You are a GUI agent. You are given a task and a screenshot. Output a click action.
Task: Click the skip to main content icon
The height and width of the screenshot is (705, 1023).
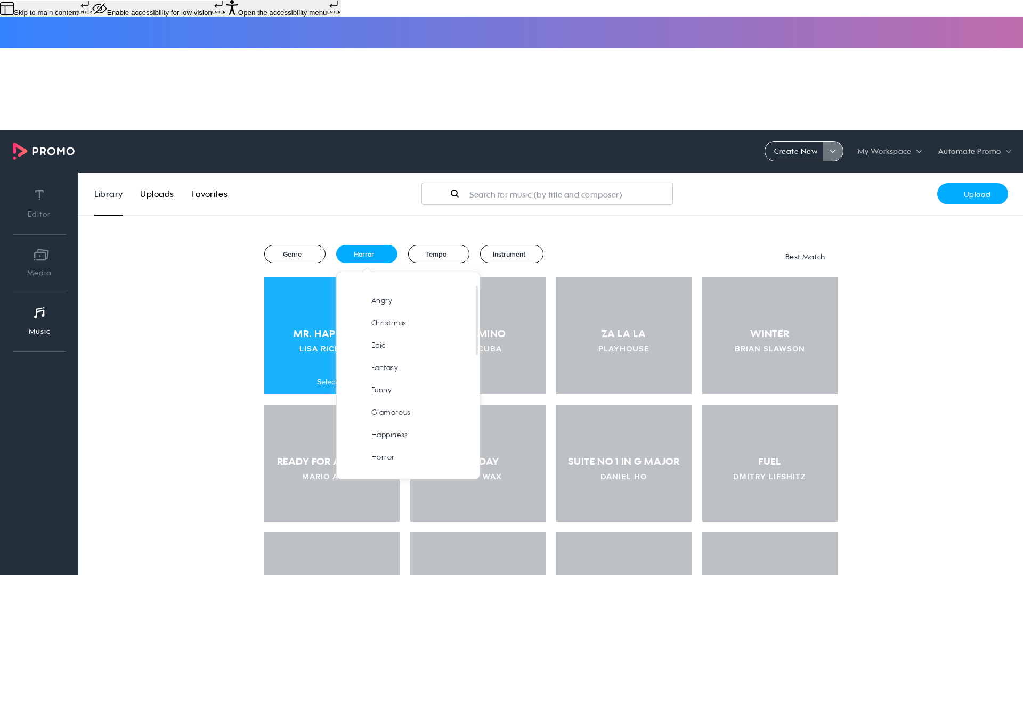7,9
